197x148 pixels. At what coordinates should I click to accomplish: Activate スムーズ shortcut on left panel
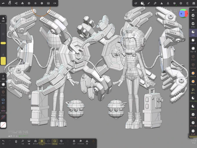click(x=3, y=85)
